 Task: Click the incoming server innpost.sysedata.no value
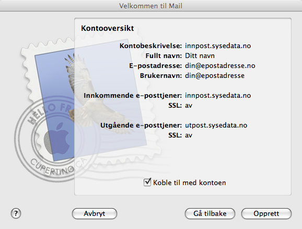pyautogui.click(x=218, y=96)
